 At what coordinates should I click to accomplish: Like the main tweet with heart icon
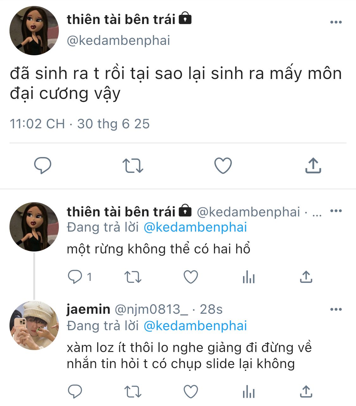223,166
